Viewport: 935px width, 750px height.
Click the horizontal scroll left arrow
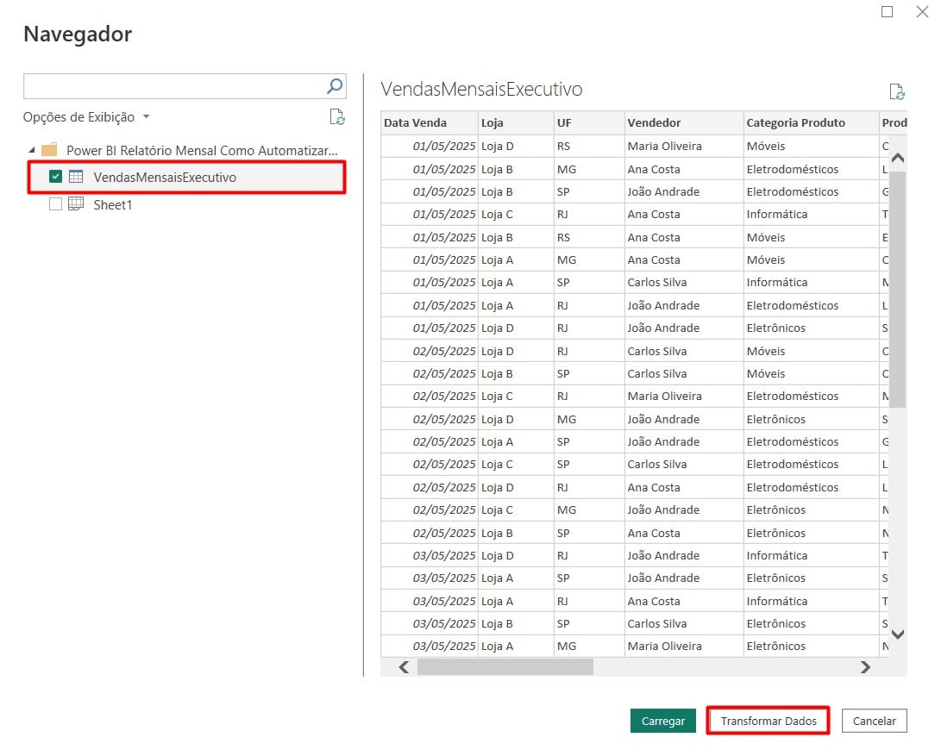[404, 667]
